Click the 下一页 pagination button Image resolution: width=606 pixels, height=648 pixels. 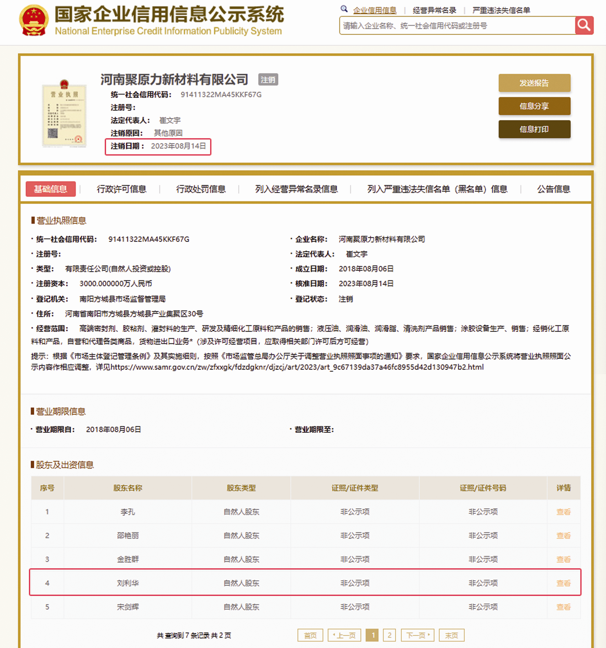[x=417, y=635]
